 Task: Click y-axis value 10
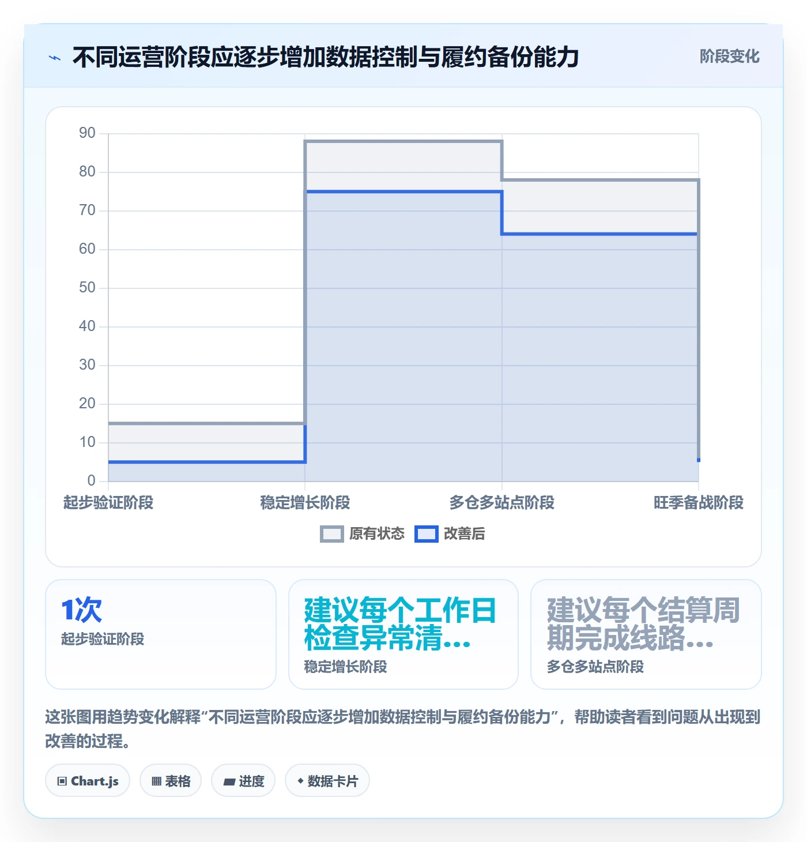pos(87,442)
